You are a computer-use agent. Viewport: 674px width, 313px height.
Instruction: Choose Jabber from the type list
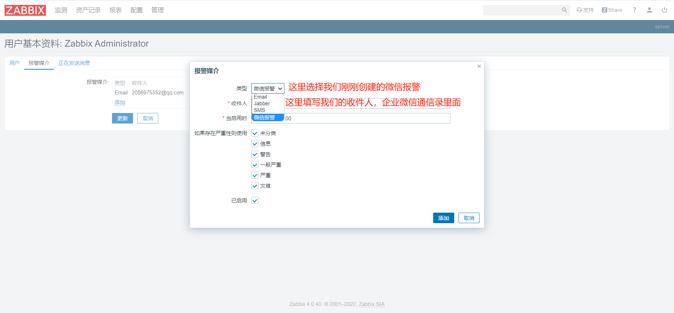267,104
